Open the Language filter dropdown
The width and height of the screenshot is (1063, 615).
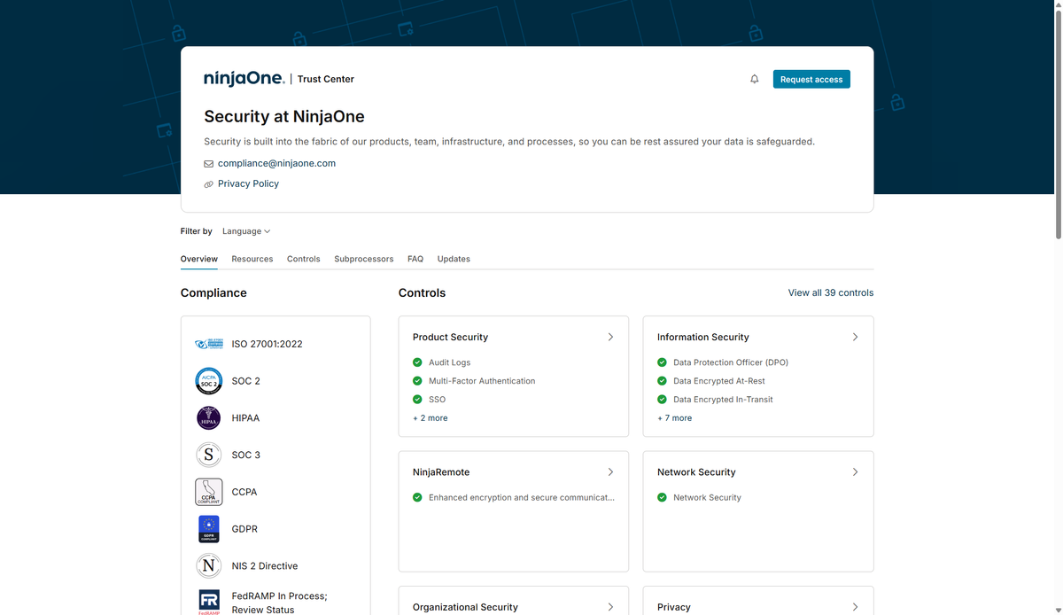[x=246, y=231]
